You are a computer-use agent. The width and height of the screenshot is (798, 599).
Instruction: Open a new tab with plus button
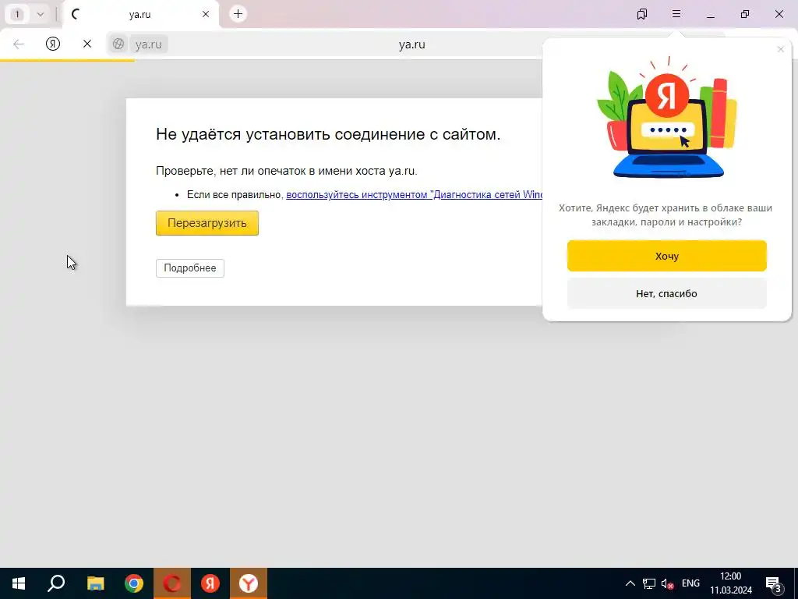tap(238, 14)
